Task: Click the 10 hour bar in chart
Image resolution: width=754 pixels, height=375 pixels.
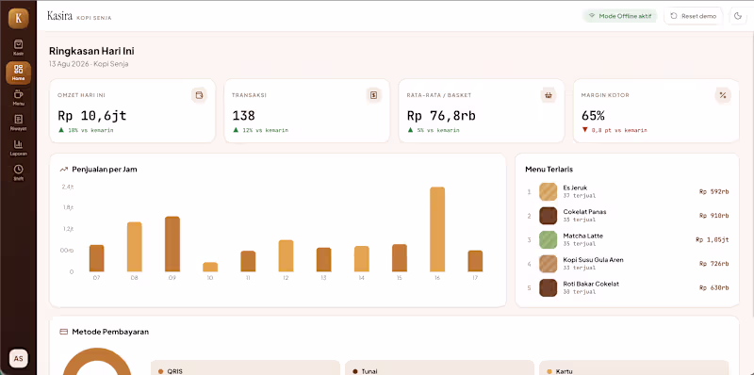Action: [x=210, y=267]
